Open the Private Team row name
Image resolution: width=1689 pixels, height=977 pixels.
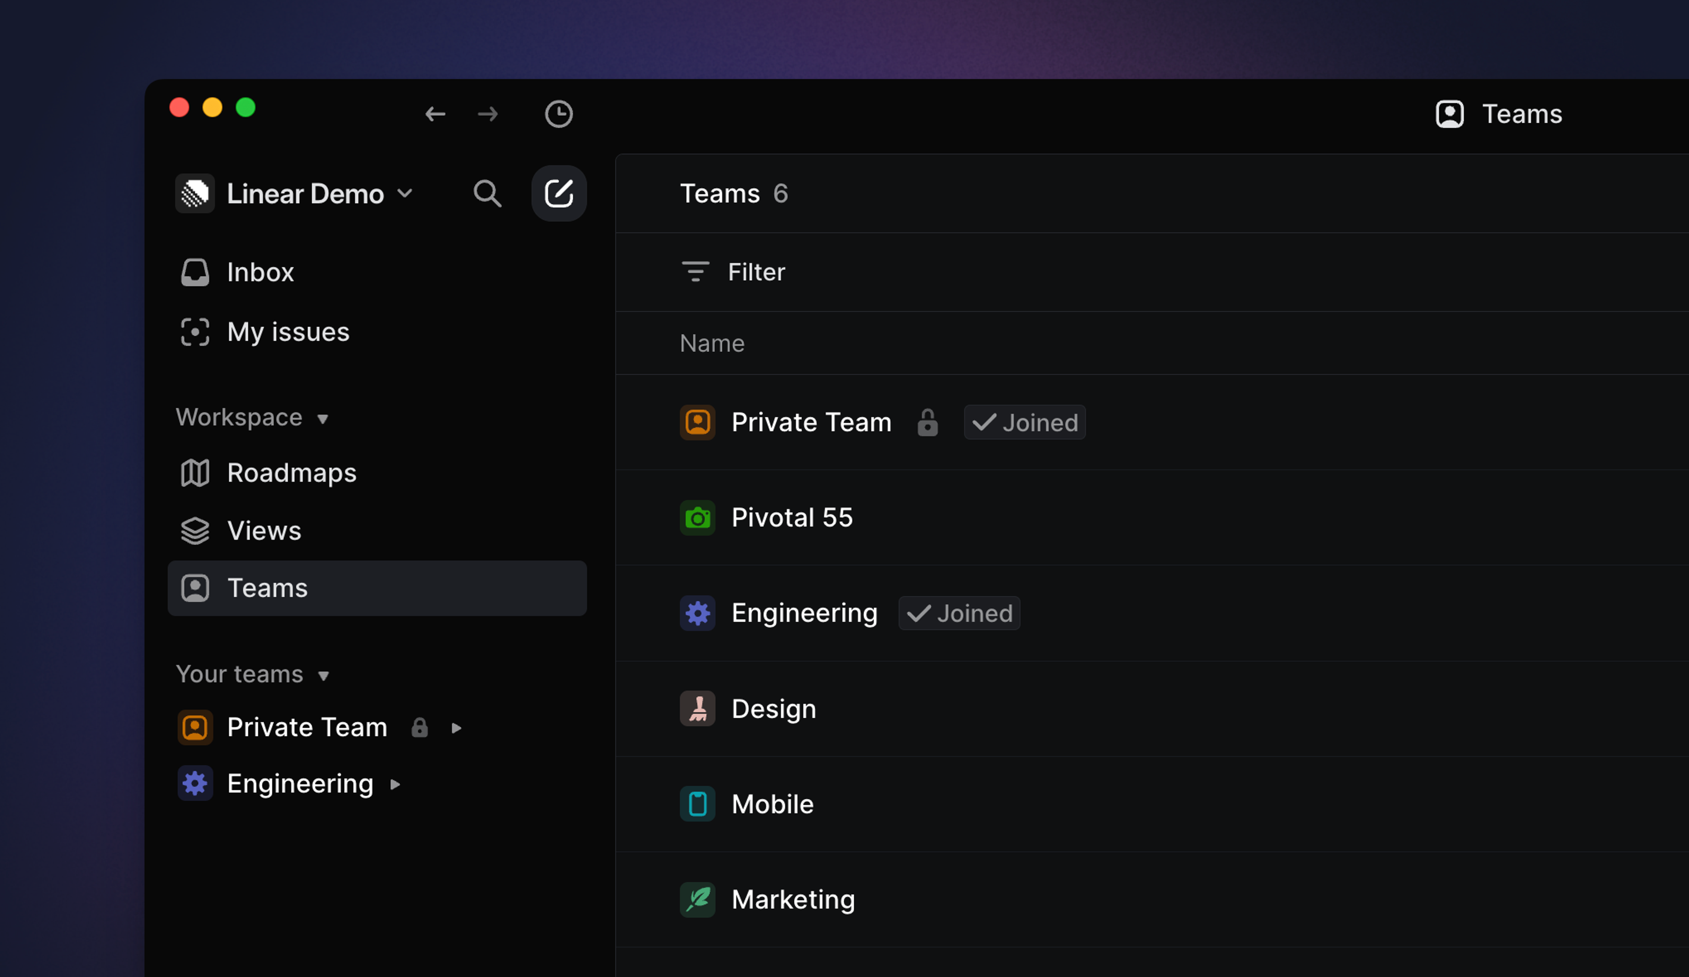tap(812, 422)
